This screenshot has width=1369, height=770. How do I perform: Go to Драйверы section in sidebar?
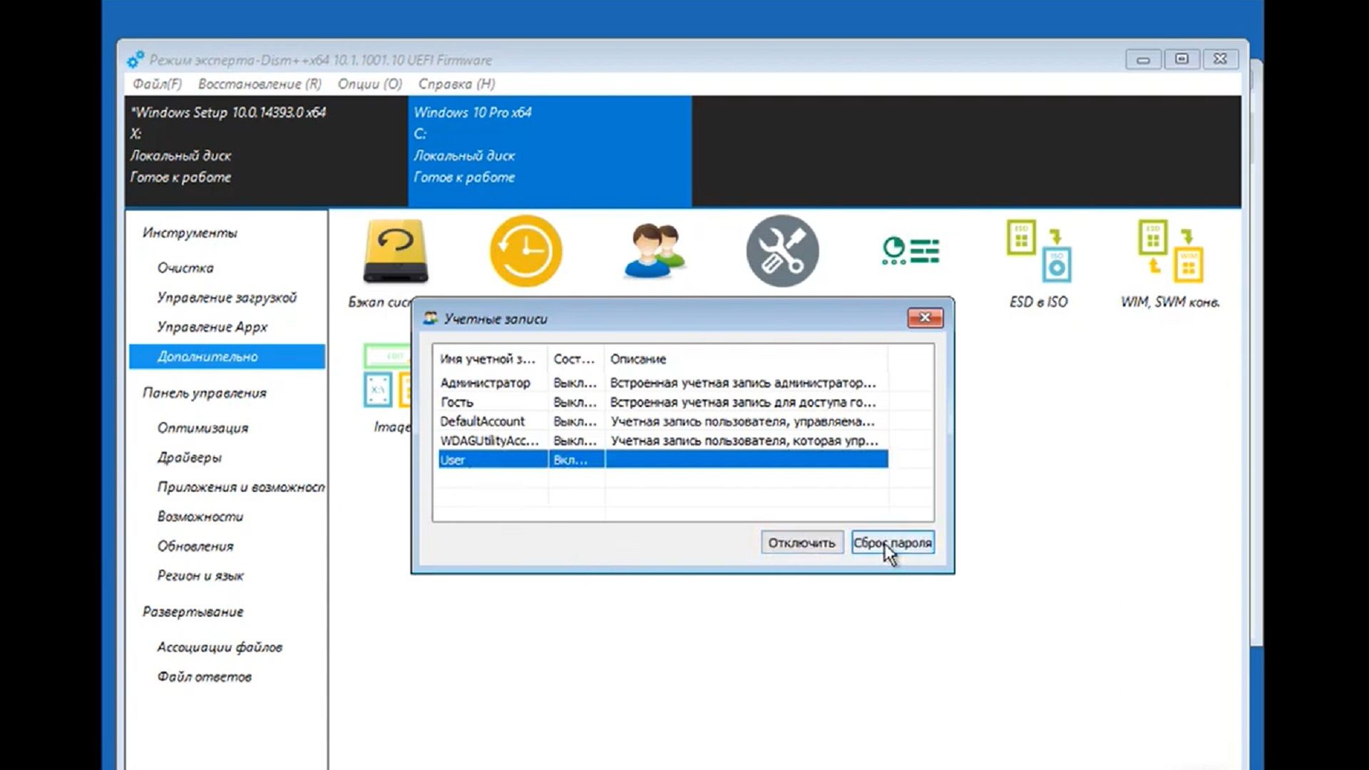tap(189, 457)
